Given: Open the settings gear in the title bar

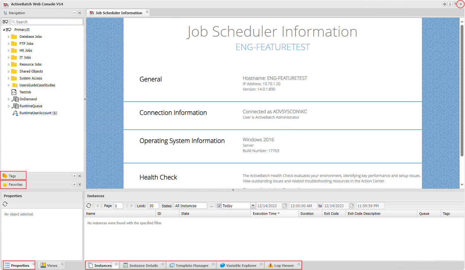Looking at the screenshot, I should (444, 4).
